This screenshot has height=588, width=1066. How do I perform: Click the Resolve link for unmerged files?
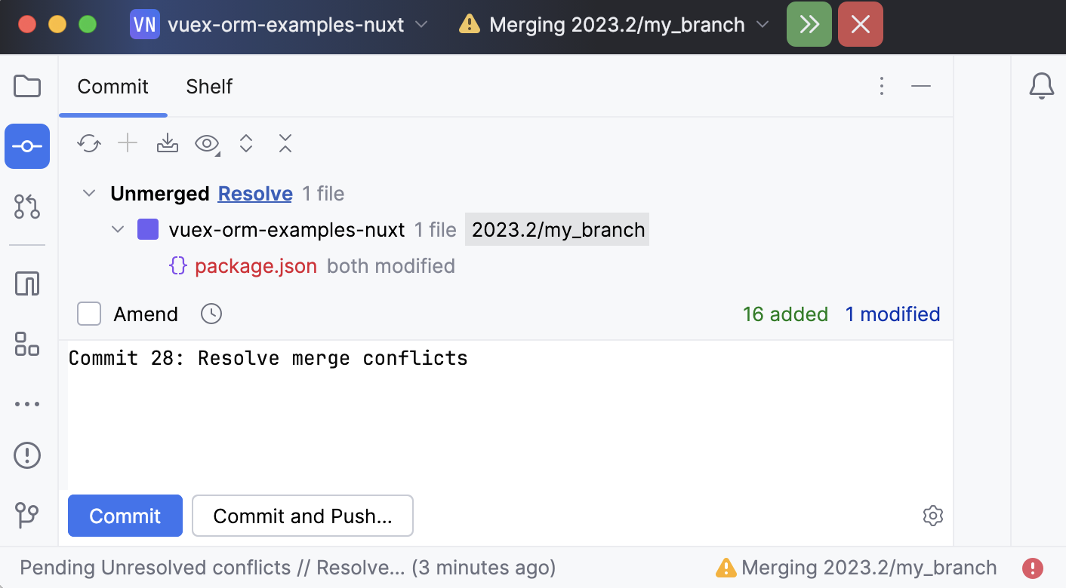click(x=254, y=194)
